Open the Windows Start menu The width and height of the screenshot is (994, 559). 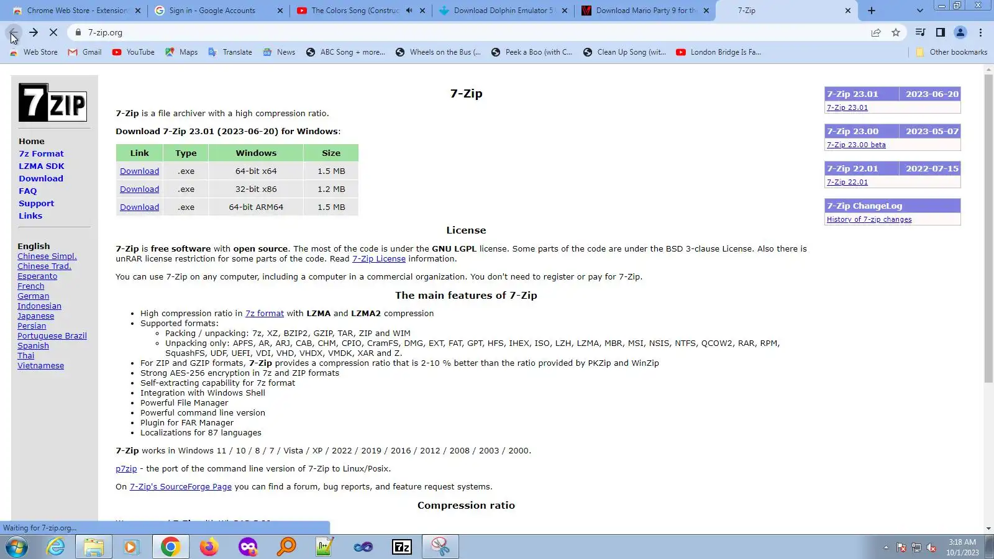tap(17, 547)
